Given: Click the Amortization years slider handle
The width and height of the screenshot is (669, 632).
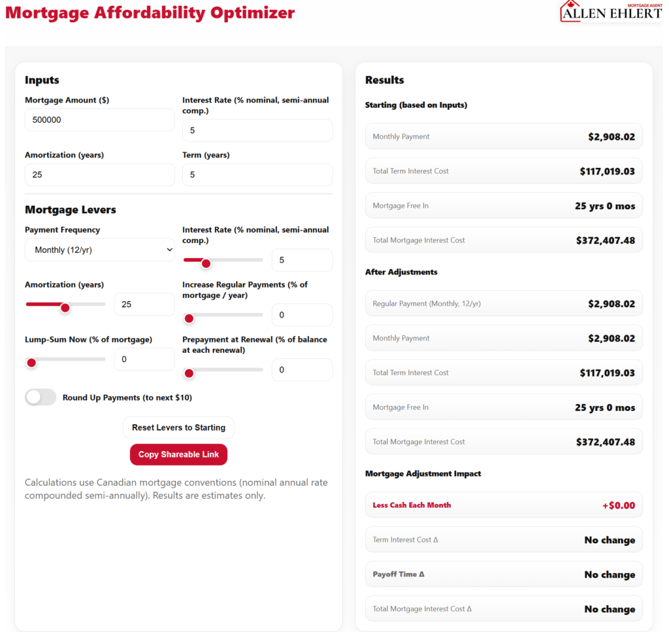Looking at the screenshot, I should click(65, 308).
